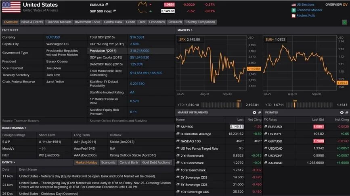Click the icon beside 10 Yr Benchmark
Image resolution: width=350 pixels, height=196 pixels.
coord(178,170)
